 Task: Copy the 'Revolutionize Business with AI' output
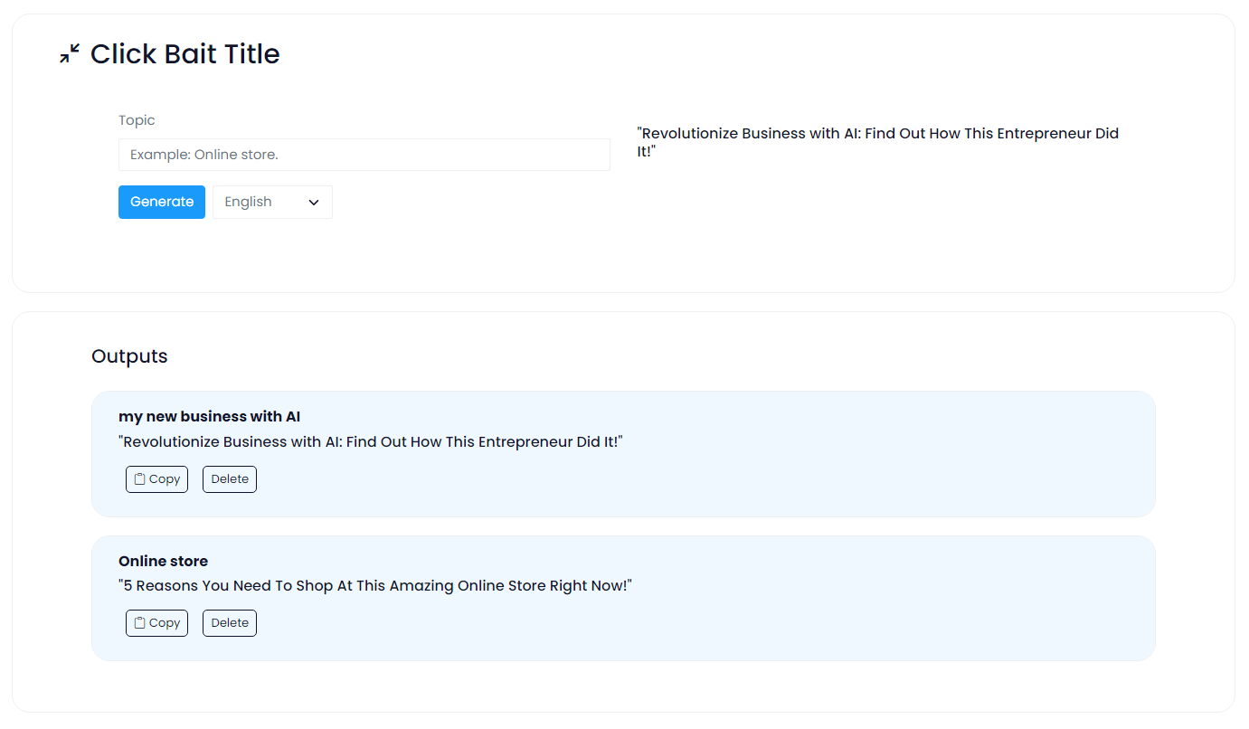click(156, 479)
